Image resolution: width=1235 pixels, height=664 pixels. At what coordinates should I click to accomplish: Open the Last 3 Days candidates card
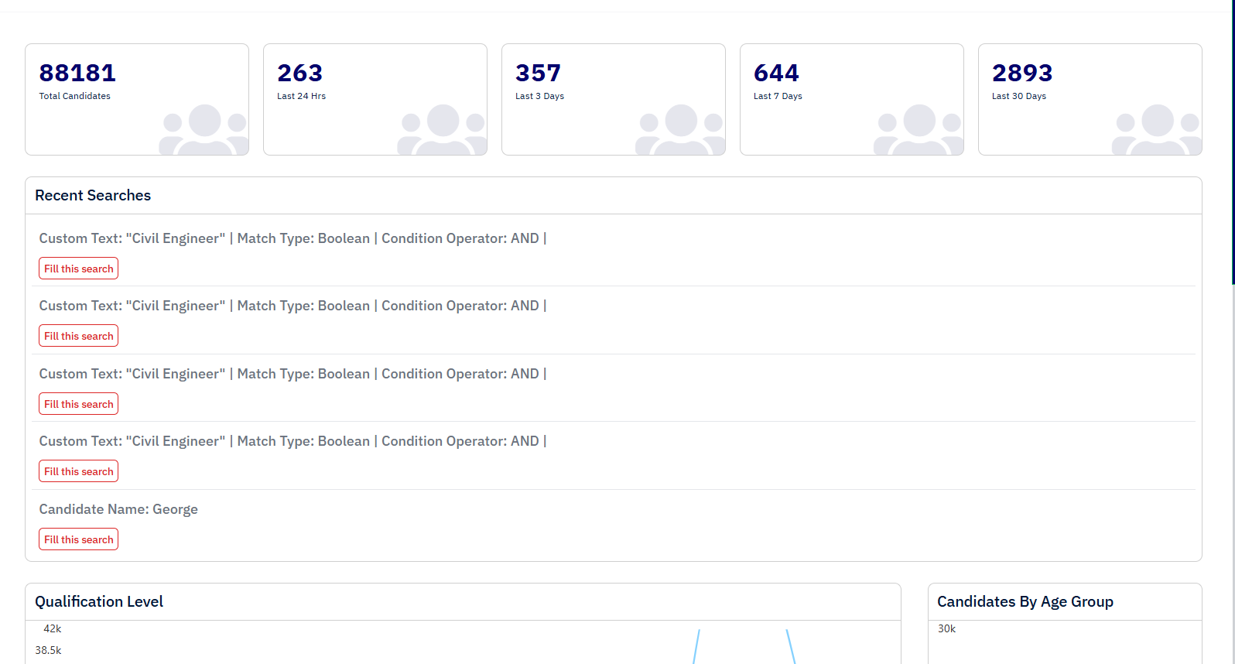(614, 99)
